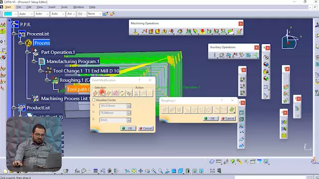Viewport: 319px width, 179px height.
Task: Click Cancel in the Roughing.1 dialog
Action: 228,118
